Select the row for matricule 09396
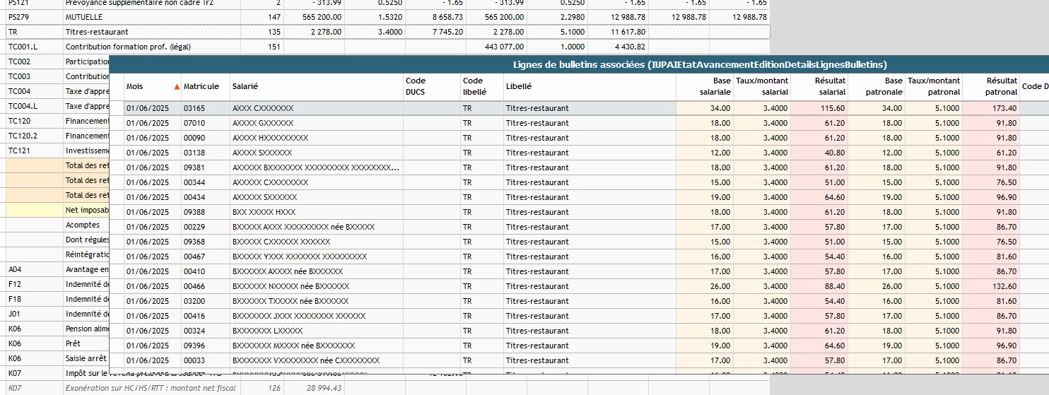The width and height of the screenshot is (1049, 395). 579,346
